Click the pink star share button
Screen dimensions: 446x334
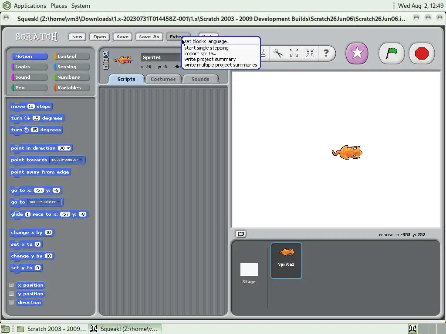click(x=357, y=53)
